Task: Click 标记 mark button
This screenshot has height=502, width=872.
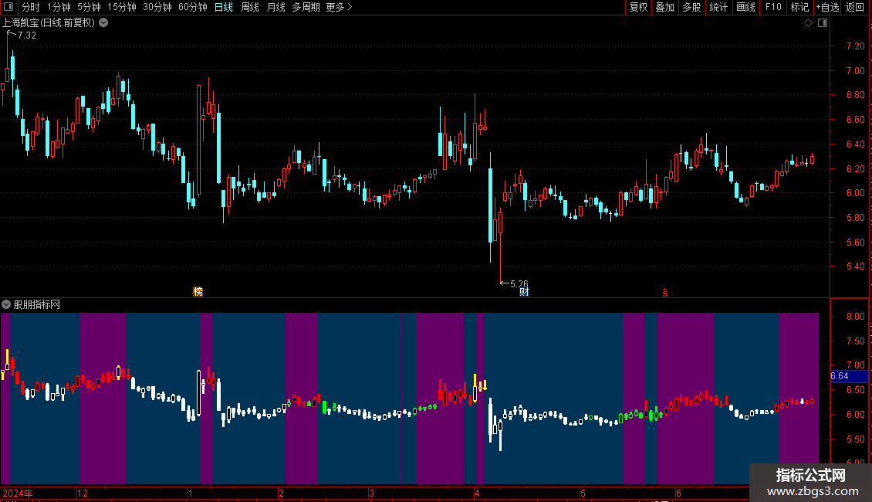Action: pos(799,7)
